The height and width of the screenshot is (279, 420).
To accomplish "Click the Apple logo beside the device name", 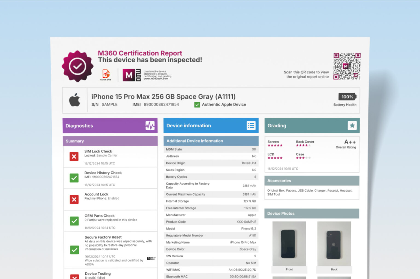I will tap(75, 100).
